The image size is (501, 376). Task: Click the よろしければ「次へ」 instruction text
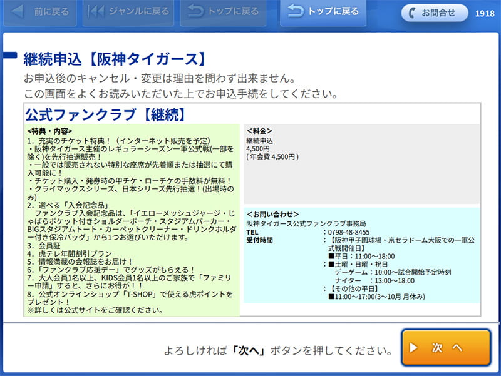277,350
